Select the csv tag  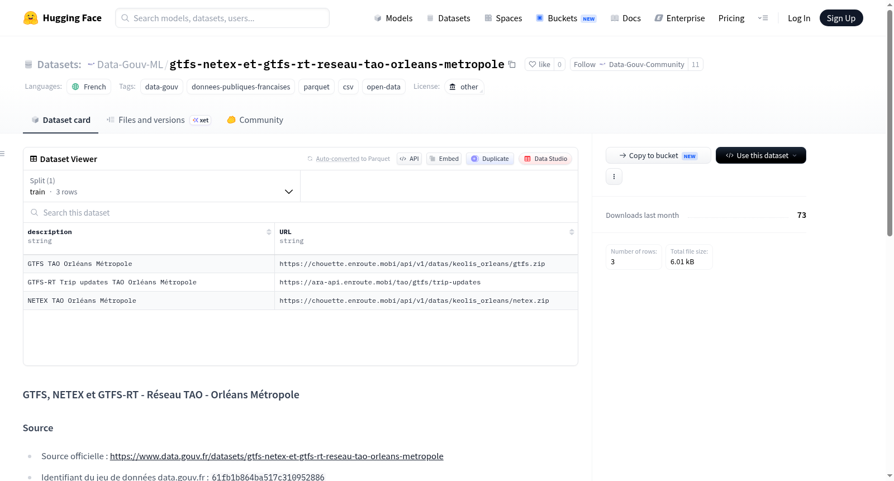point(348,87)
